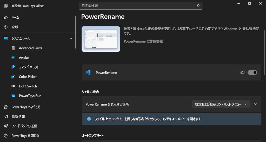
Task: Click the Command Palette lightning icon
Action: pyautogui.click(x=13, y=67)
